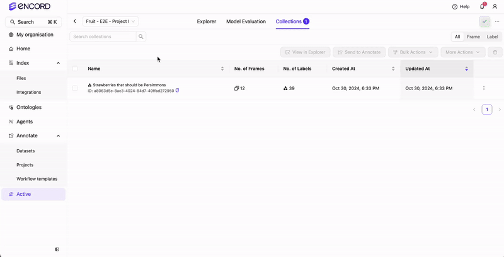Image resolution: width=504 pixels, height=257 pixels.
Task: Click the 12 frames cell
Action: pyautogui.click(x=239, y=88)
